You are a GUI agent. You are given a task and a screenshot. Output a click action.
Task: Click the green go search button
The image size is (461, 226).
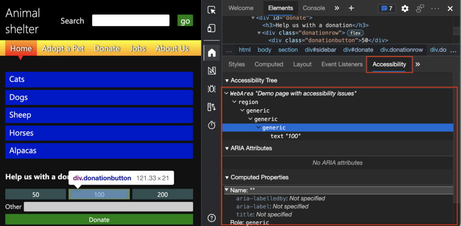pyautogui.click(x=185, y=21)
